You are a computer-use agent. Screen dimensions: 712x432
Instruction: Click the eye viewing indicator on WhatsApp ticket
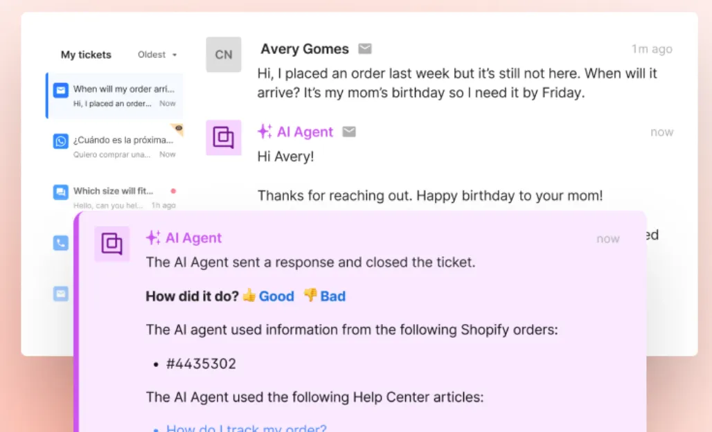click(178, 128)
